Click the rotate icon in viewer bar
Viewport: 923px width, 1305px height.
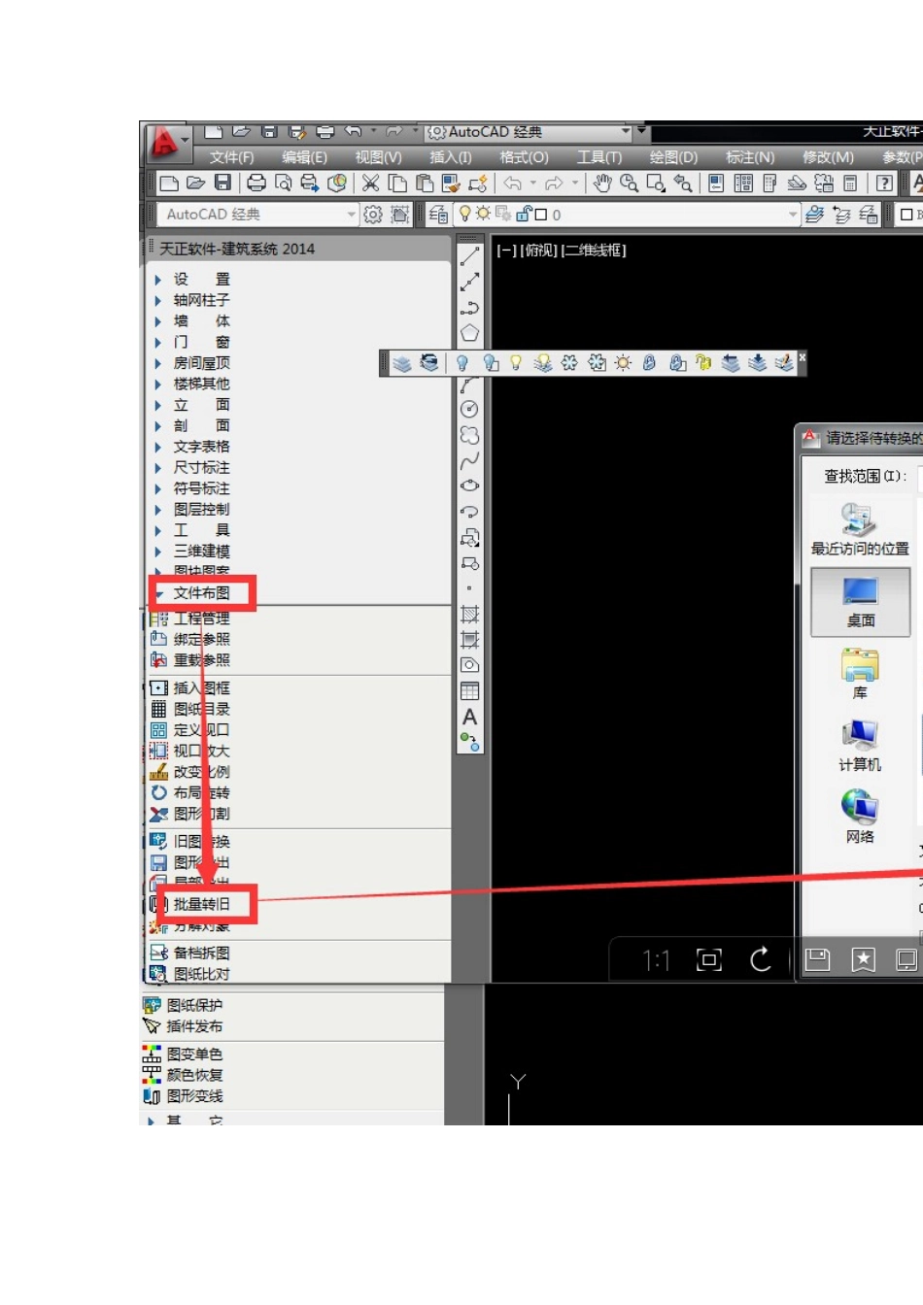[761, 960]
